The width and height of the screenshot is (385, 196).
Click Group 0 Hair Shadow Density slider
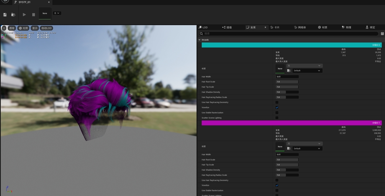287,92
